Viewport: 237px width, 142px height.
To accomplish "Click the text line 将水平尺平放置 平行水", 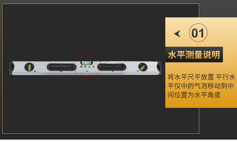I will click(x=202, y=77).
